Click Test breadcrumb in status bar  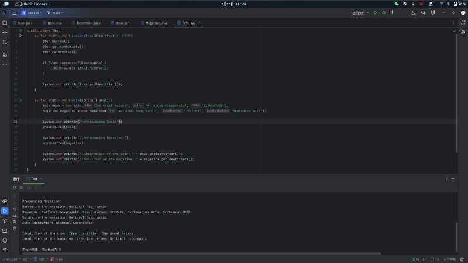[x=39, y=259]
